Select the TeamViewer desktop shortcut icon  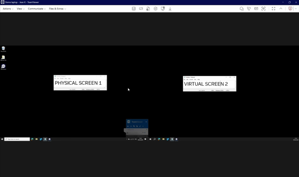click(x=3, y=67)
